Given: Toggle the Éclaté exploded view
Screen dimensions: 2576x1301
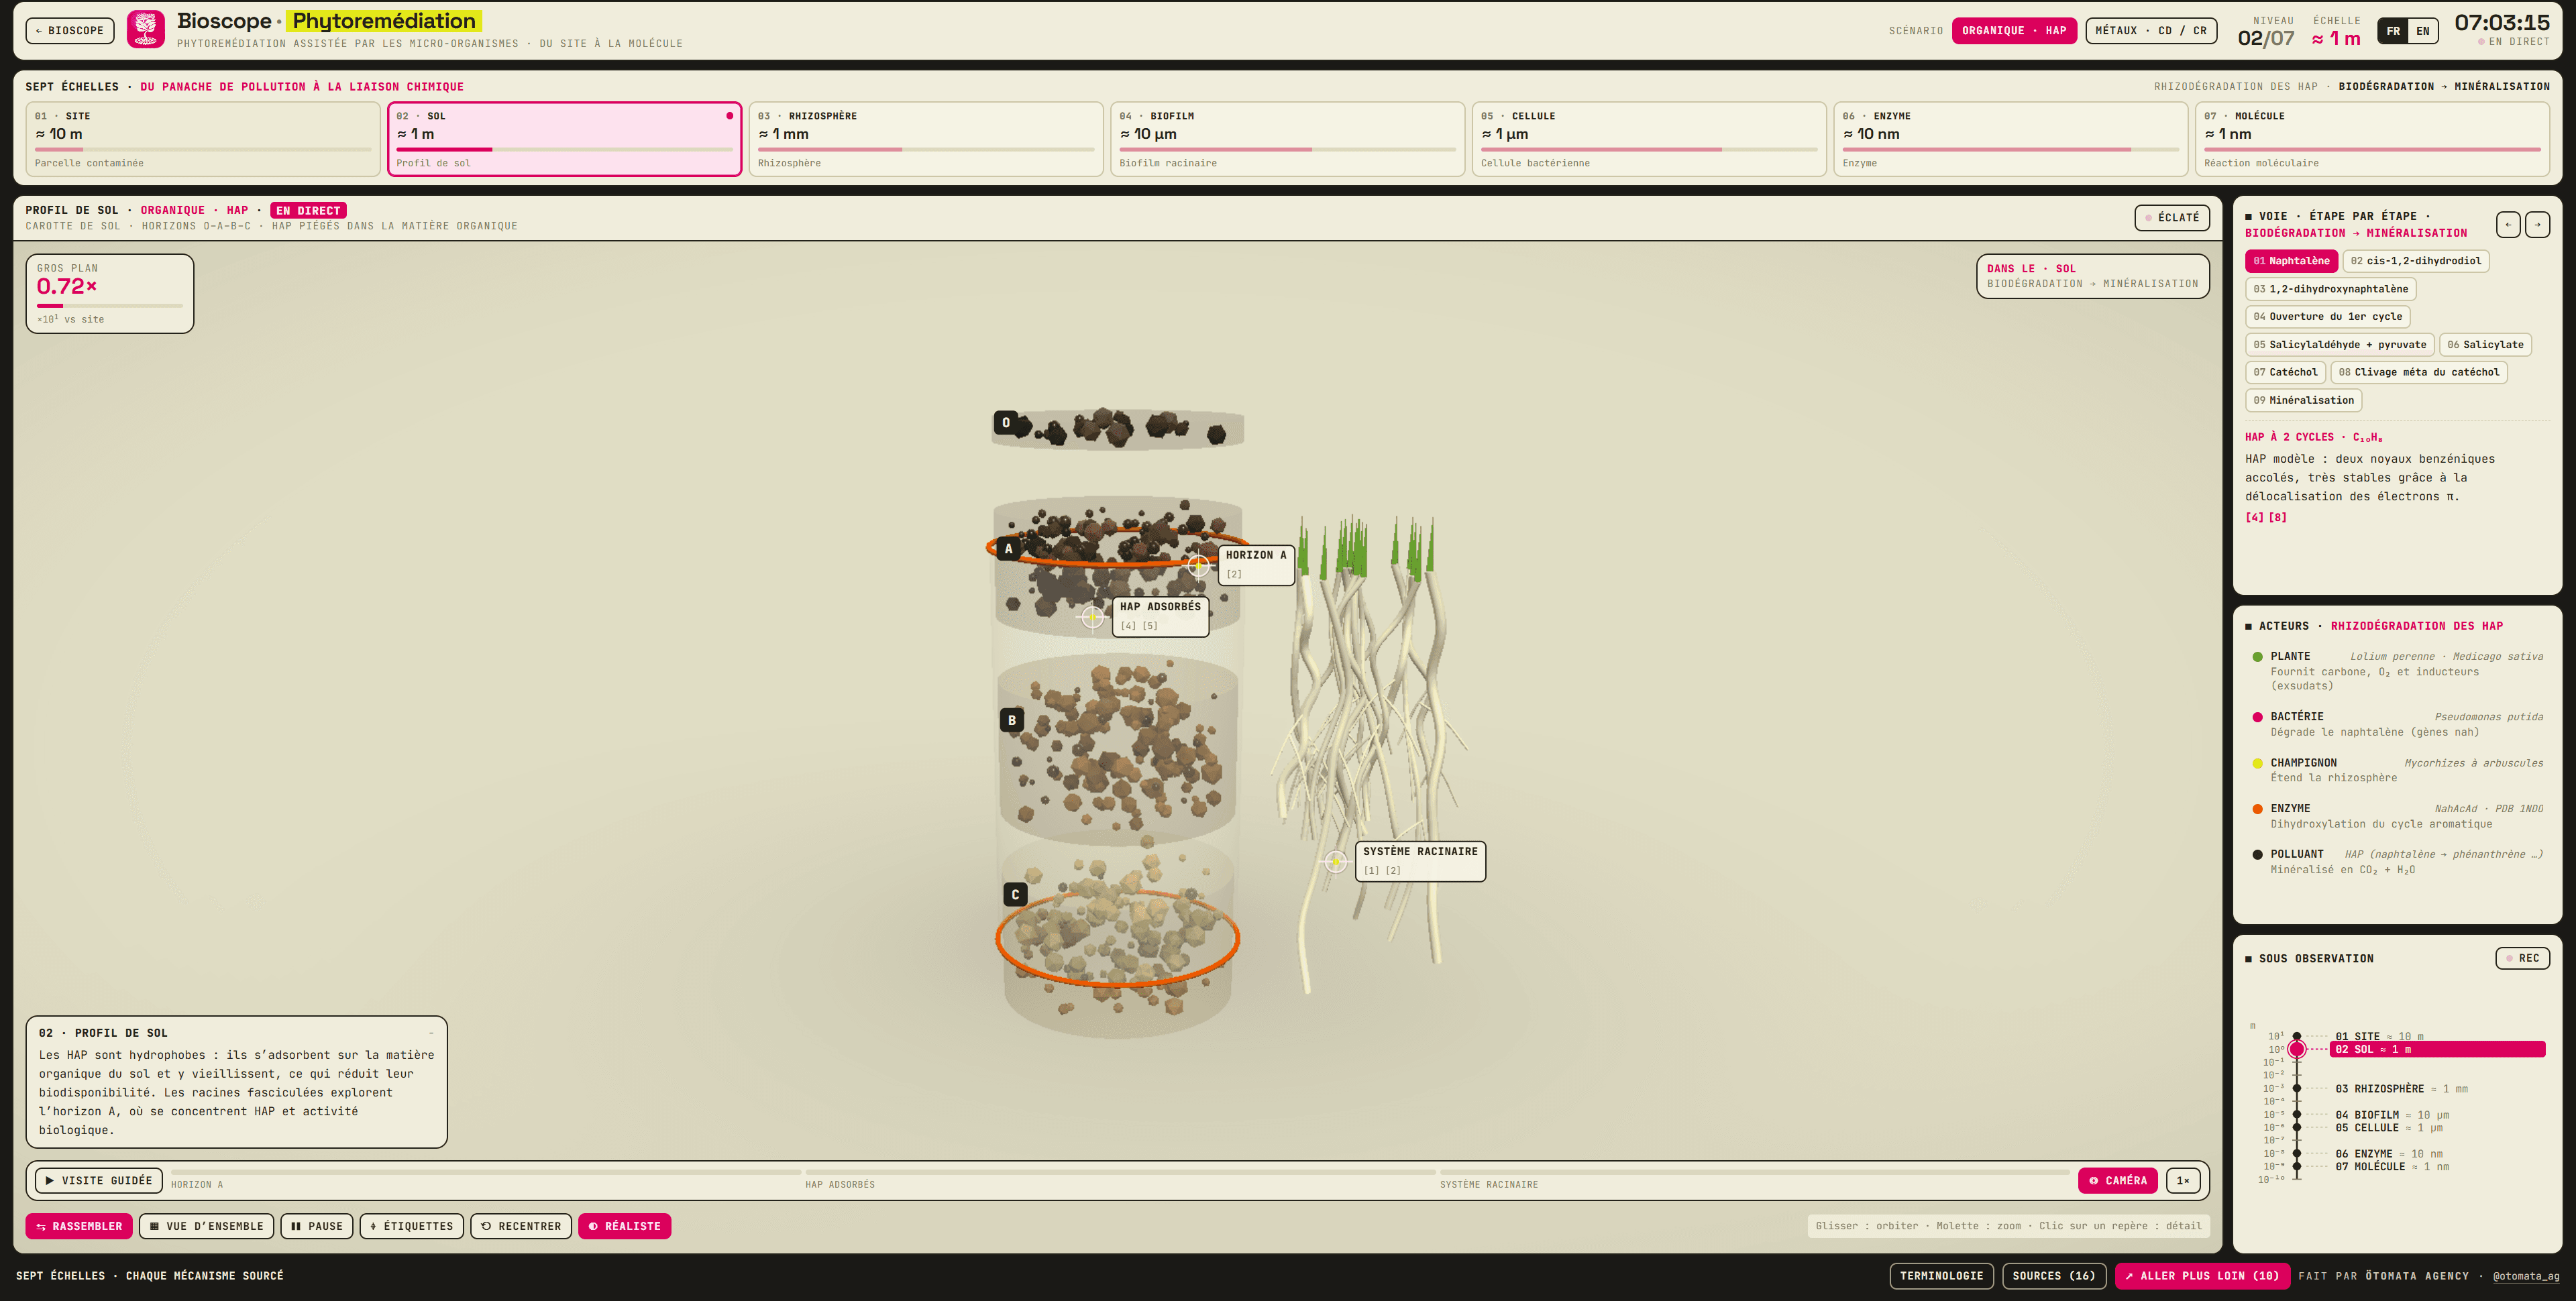Looking at the screenshot, I should click(x=2171, y=218).
